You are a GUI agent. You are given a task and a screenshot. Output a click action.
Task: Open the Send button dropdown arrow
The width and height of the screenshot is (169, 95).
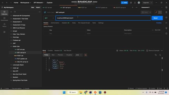(161, 18)
